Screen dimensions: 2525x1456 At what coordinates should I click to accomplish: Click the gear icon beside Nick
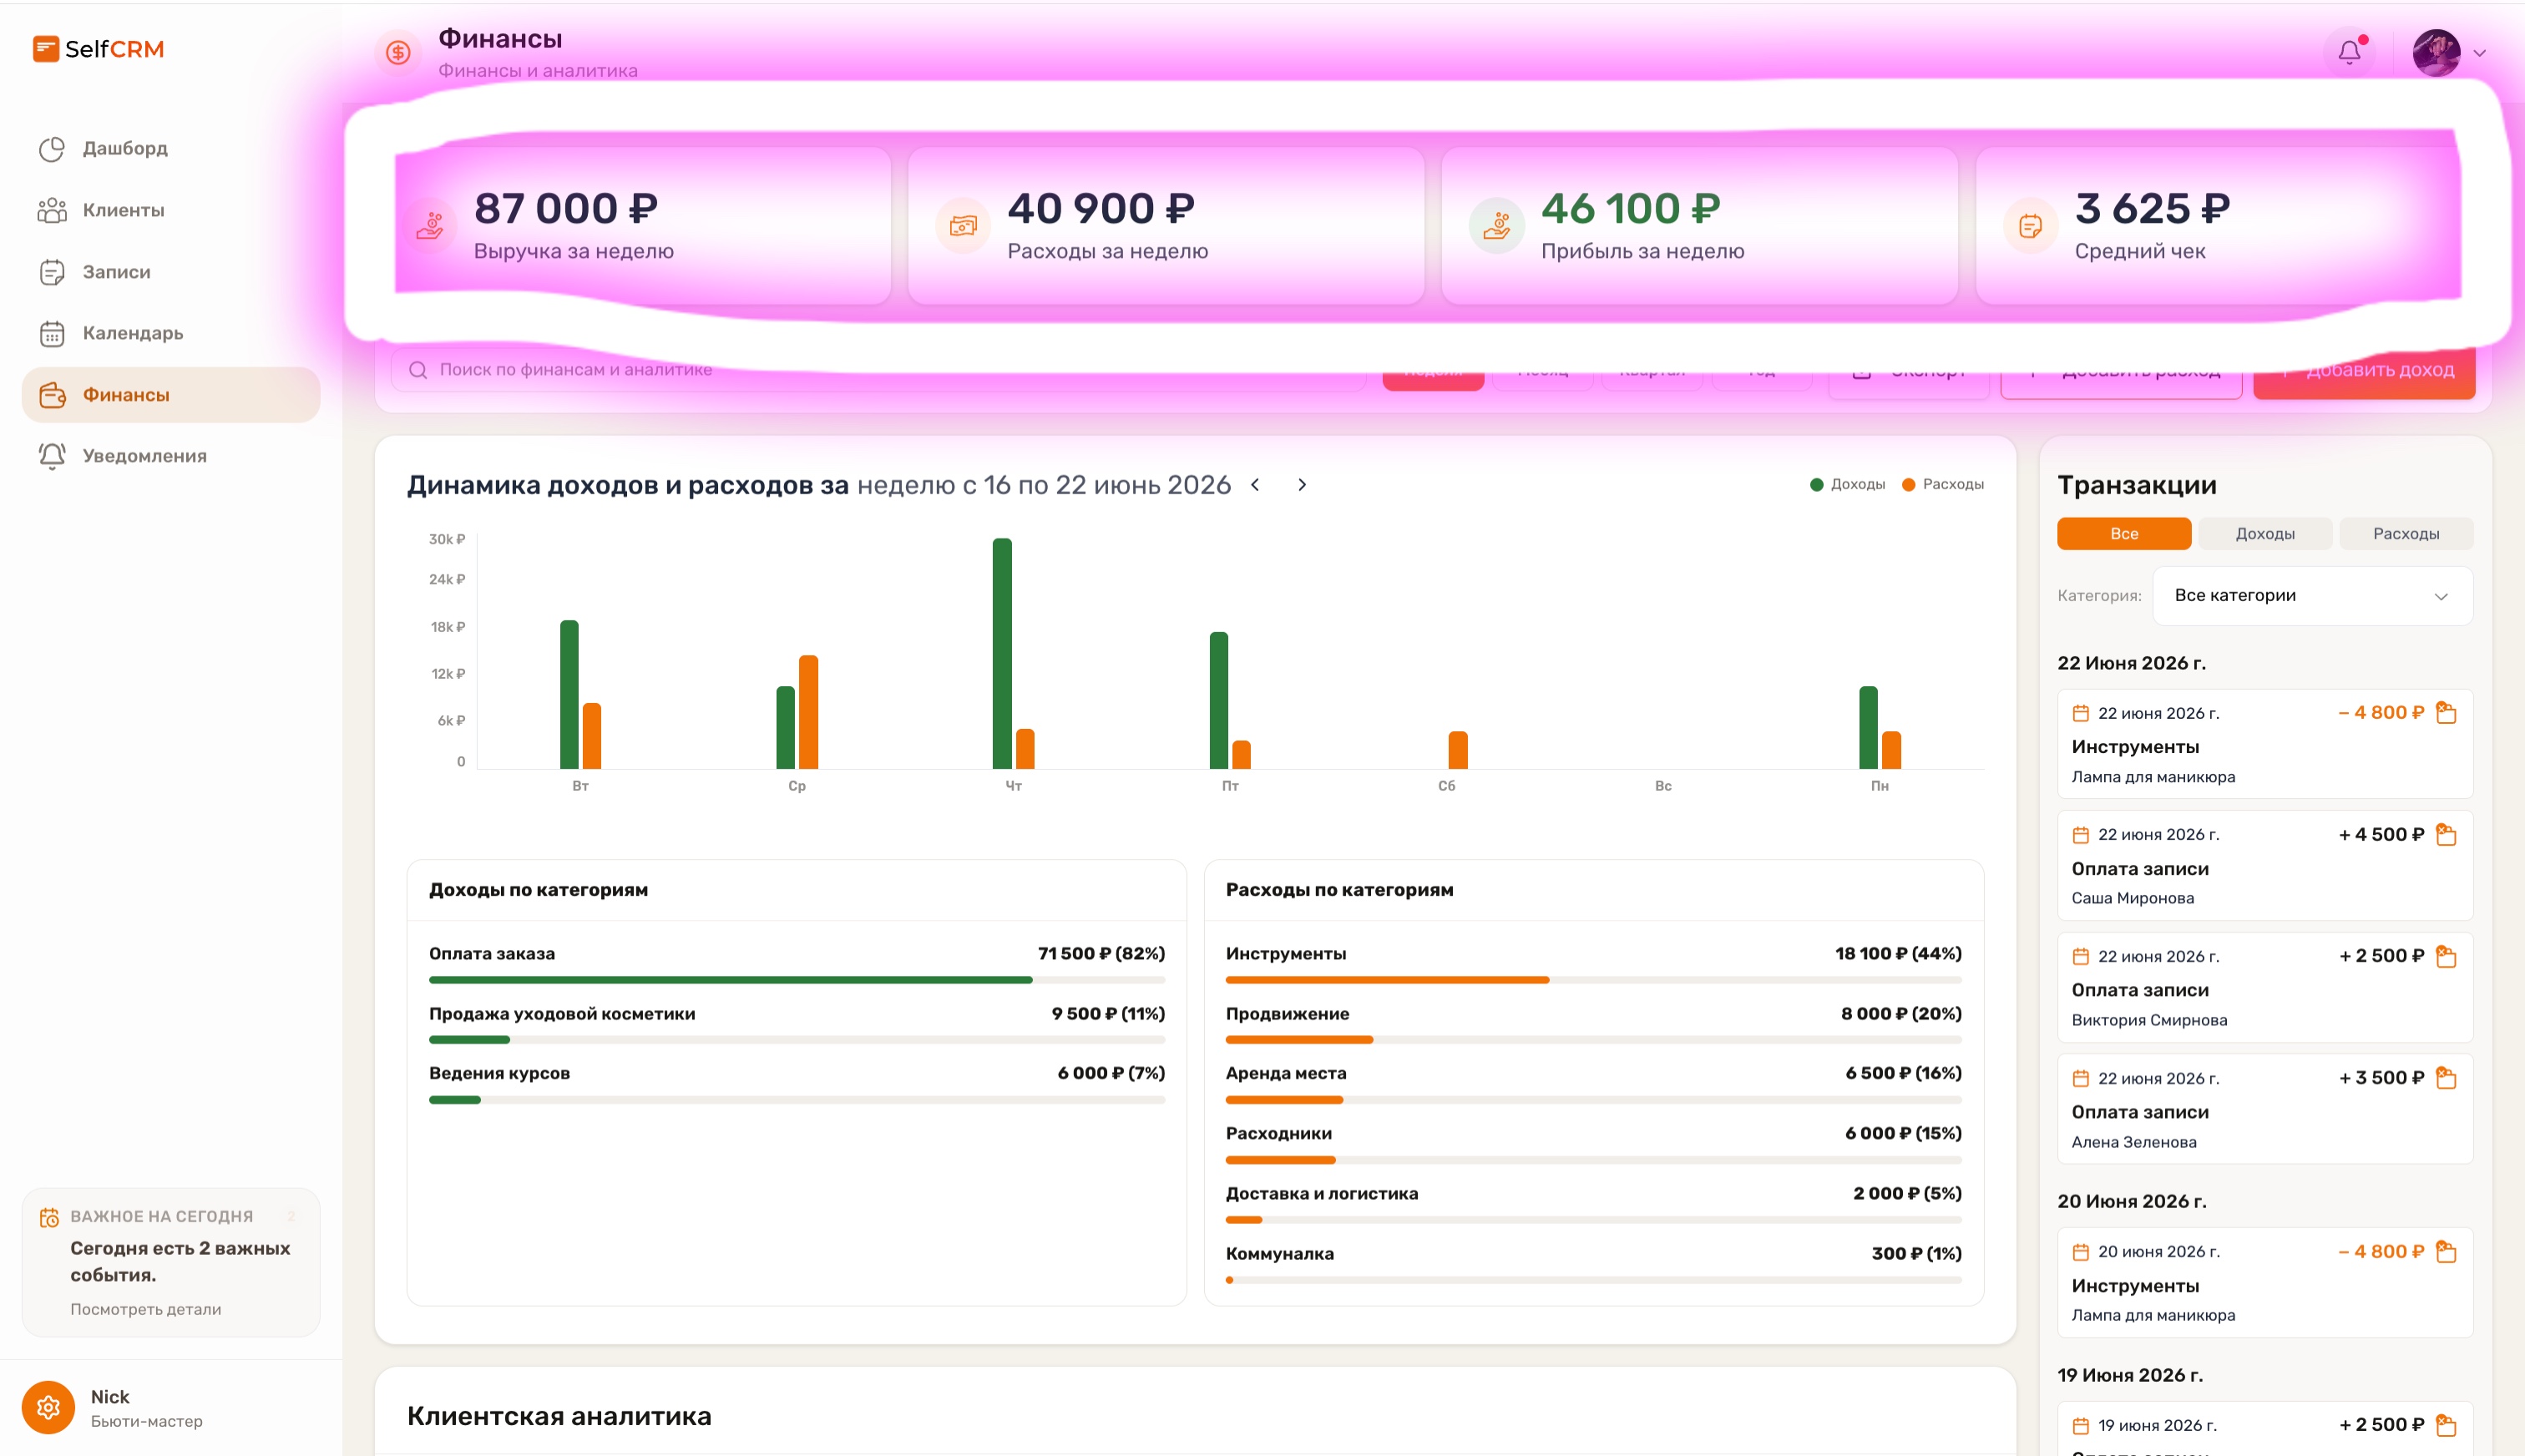tap(48, 1408)
